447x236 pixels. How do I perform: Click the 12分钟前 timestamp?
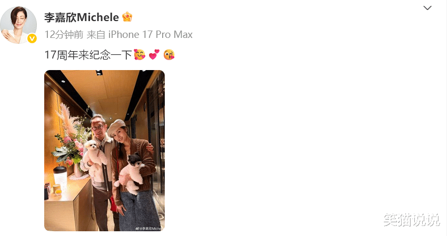point(64,35)
